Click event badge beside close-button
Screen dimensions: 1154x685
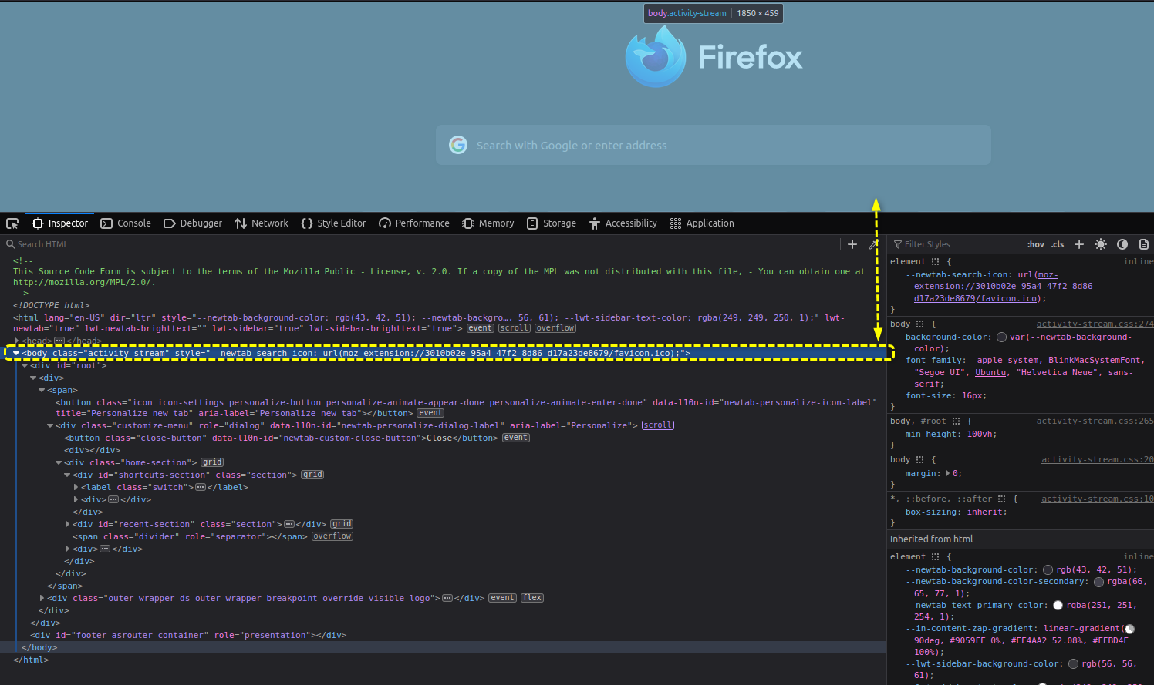click(x=516, y=438)
